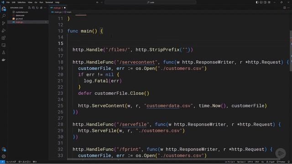
Task: Click Prettier status bar item
Action: pyautogui.click(x=281, y=162)
